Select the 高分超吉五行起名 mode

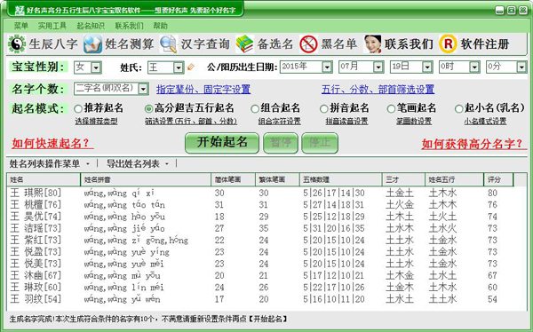coord(148,108)
